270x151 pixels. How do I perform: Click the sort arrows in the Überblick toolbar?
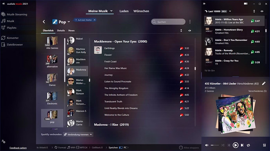click(x=181, y=30)
